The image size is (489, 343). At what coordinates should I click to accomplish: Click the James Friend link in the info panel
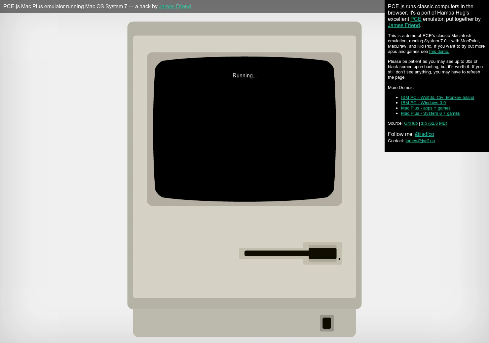coord(404,25)
